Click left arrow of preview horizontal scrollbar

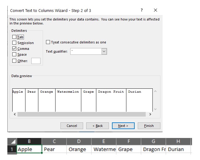coord(15,114)
